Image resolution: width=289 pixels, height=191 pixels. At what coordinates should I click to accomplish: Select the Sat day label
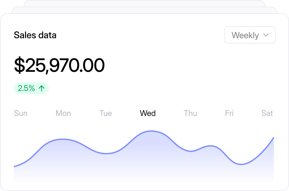tap(267, 113)
